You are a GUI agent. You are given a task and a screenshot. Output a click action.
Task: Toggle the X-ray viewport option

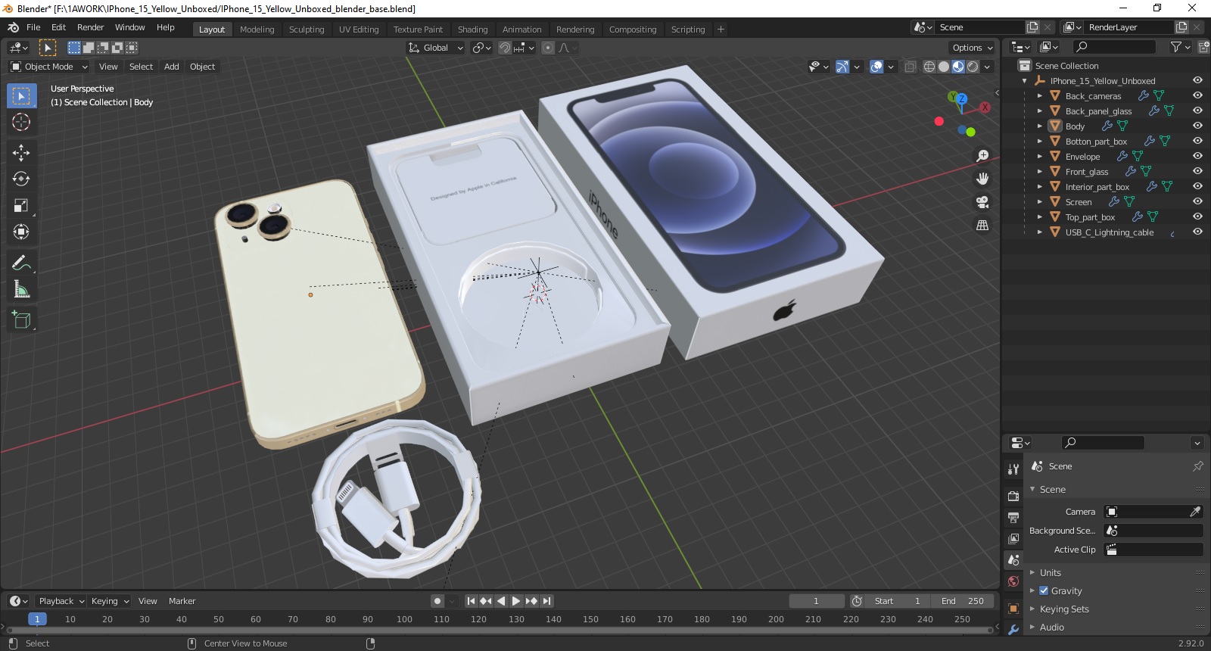pyautogui.click(x=910, y=67)
